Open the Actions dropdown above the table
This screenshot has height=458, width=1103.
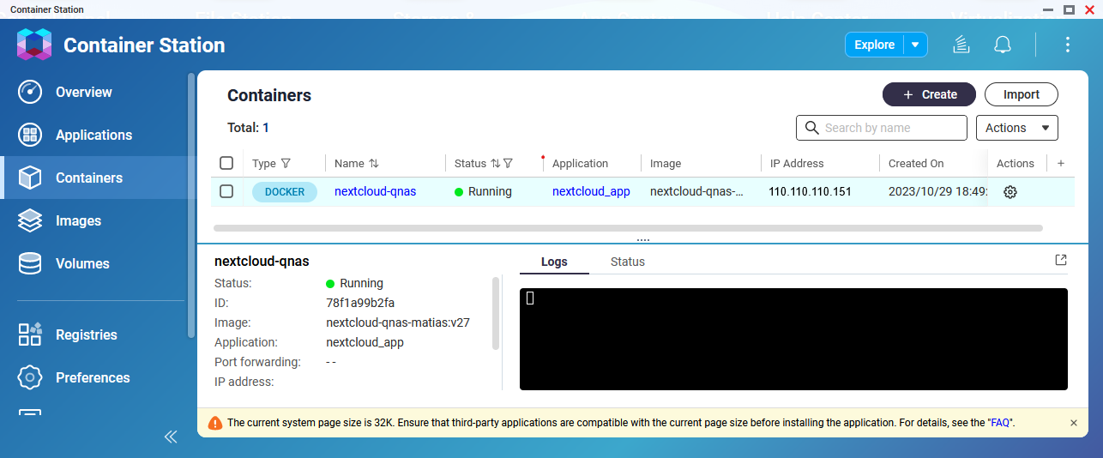(x=1017, y=128)
